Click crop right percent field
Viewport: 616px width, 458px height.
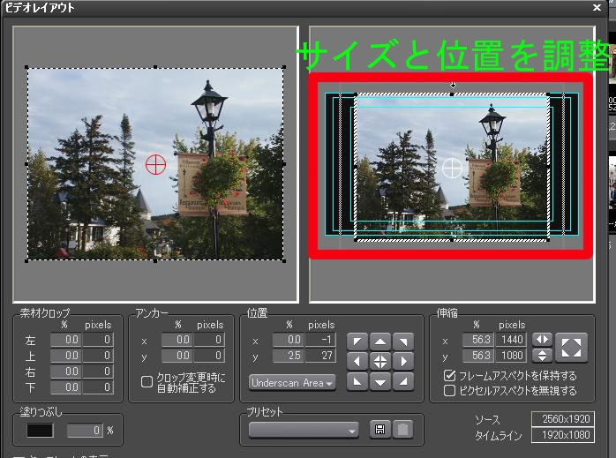tap(66, 372)
